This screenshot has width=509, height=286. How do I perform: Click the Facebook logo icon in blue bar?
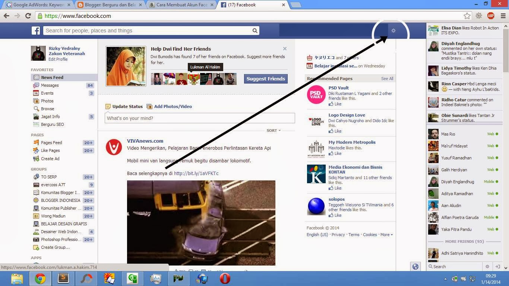pos(36,31)
